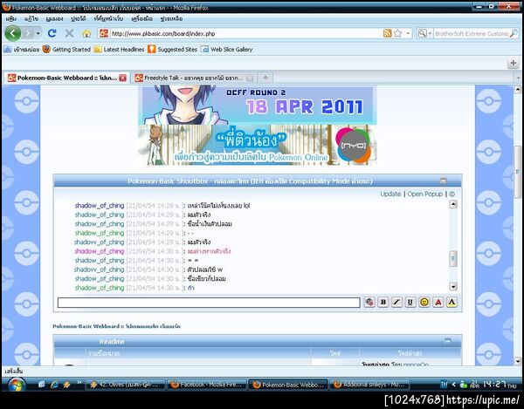
Task: Subscribe via the RSS feed icon
Action: click(387, 33)
